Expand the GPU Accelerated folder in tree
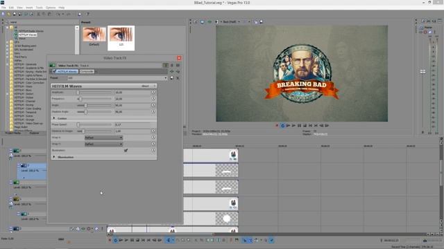Screen dimensions: 444x249 coord(8,49)
